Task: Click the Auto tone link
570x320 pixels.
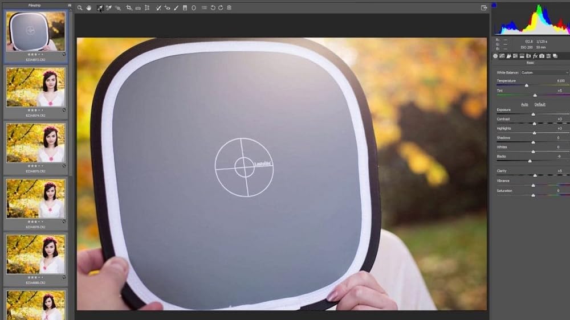Action: click(x=524, y=104)
